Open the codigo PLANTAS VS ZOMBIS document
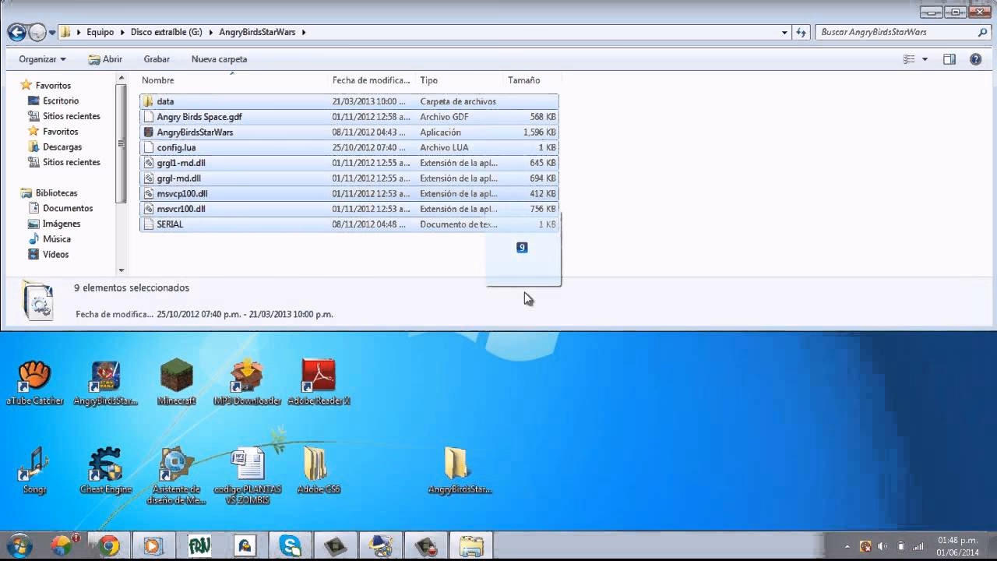 click(x=247, y=475)
